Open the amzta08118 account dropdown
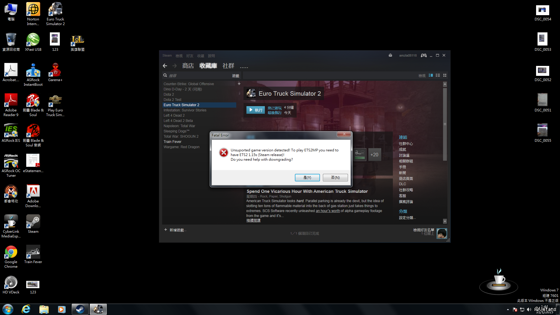The width and height of the screenshot is (560, 315). 408,55
